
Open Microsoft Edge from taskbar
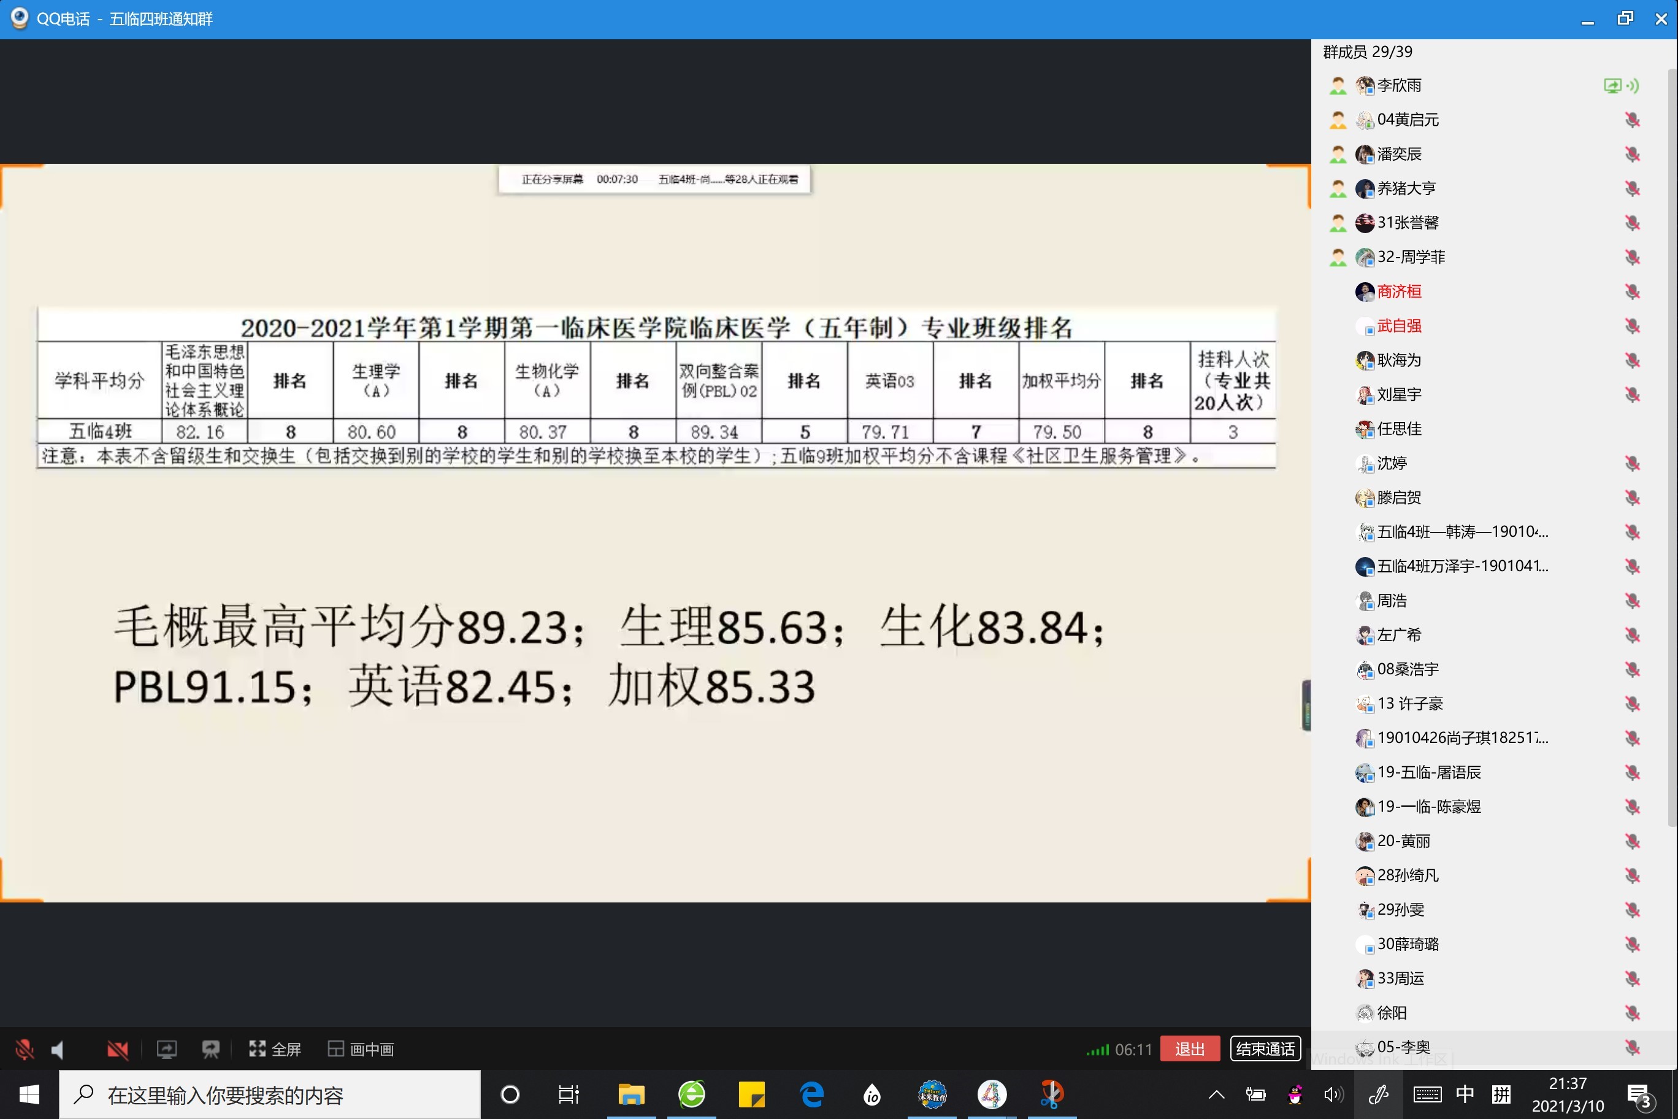tap(812, 1094)
